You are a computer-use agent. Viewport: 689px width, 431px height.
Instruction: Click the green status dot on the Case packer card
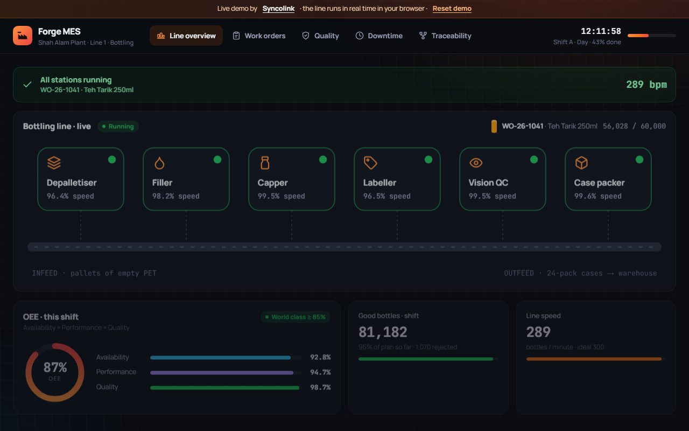tap(639, 159)
